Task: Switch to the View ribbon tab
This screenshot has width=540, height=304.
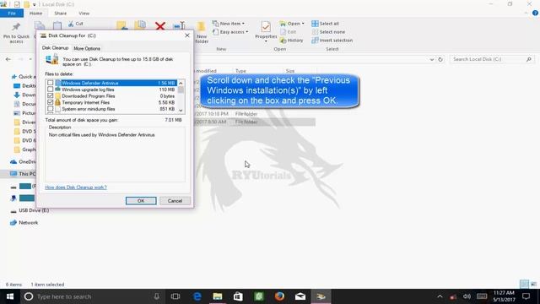Action: [84, 14]
